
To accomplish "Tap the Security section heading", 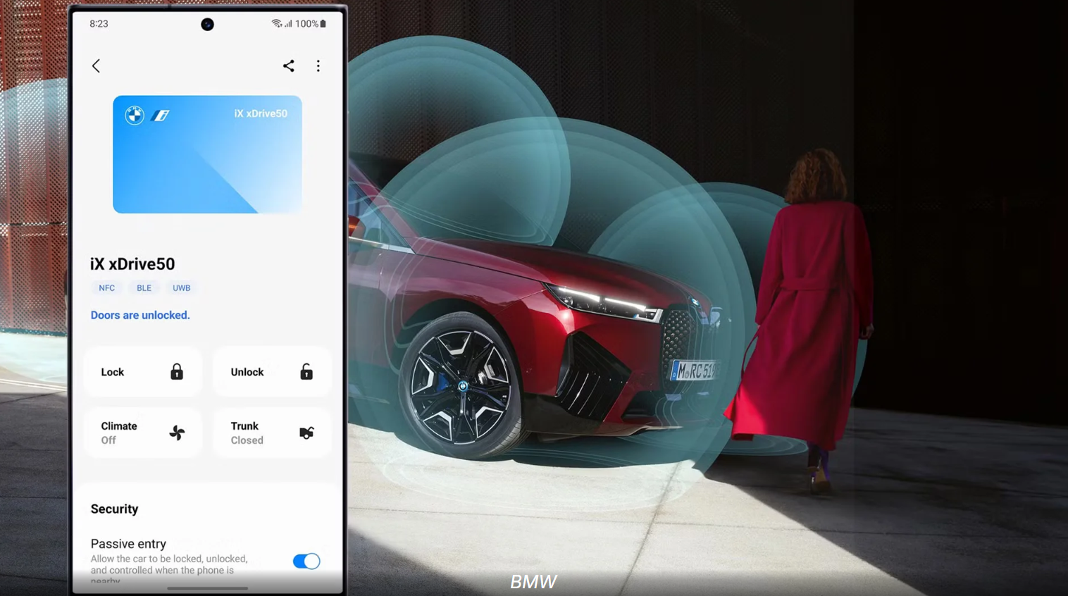I will [114, 509].
